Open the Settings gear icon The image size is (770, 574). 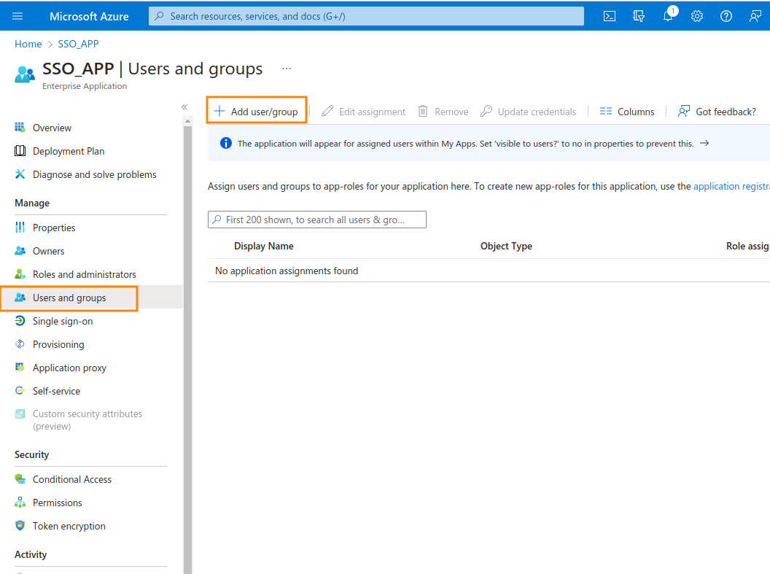click(x=697, y=16)
